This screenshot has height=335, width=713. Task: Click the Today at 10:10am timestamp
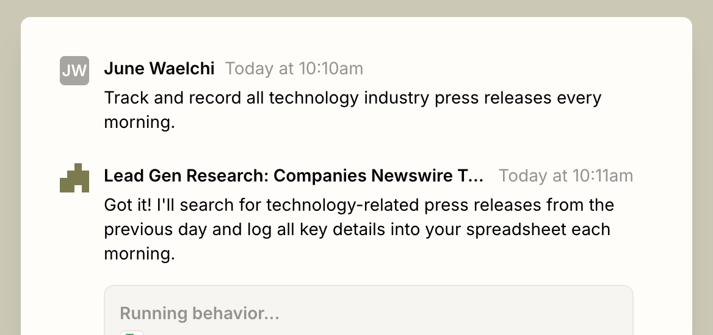294,69
